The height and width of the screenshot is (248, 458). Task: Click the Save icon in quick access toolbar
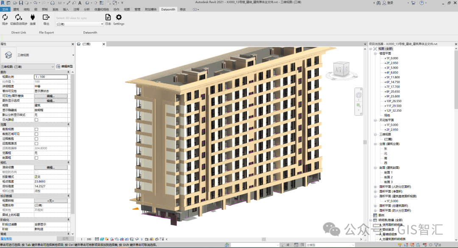(x=21, y=3)
